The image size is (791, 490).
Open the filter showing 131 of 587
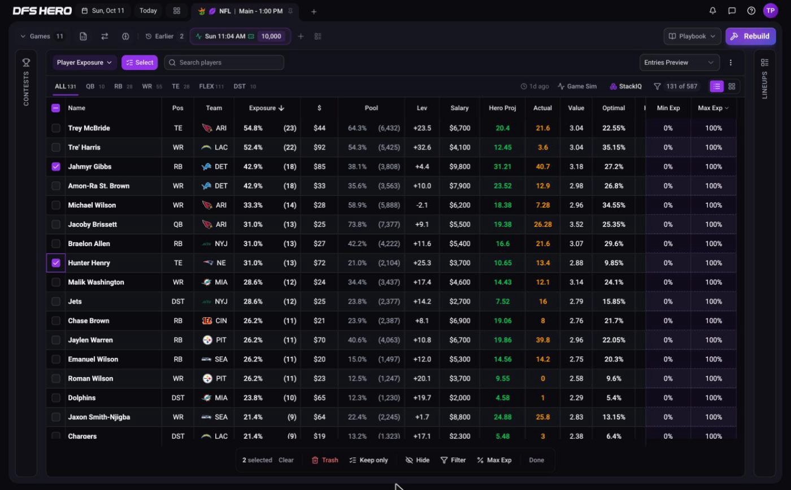[x=675, y=86]
